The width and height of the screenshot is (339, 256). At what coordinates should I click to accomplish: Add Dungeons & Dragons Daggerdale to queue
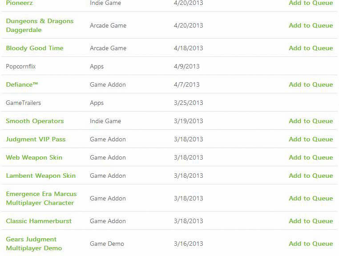pyautogui.click(x=311, y=25)
